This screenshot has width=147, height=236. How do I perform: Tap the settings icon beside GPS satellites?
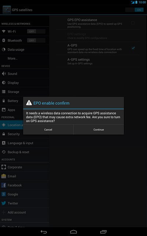point(7,10)
